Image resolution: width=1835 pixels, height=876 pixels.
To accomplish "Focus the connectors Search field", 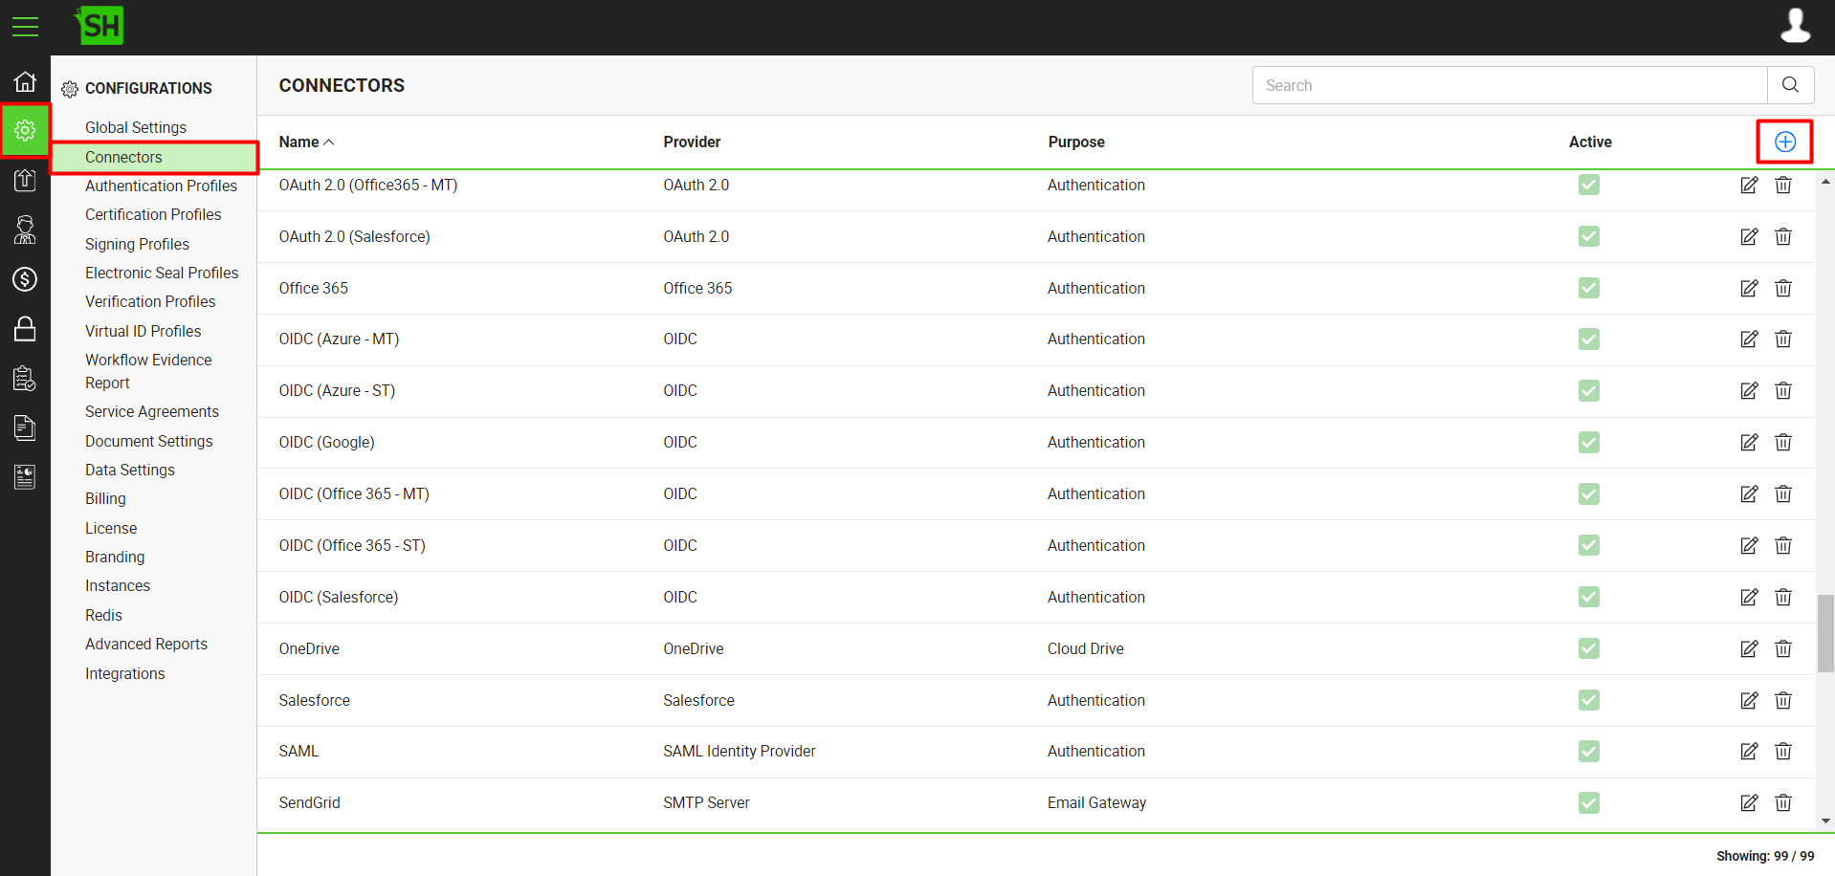I will tap(1510, 85).
